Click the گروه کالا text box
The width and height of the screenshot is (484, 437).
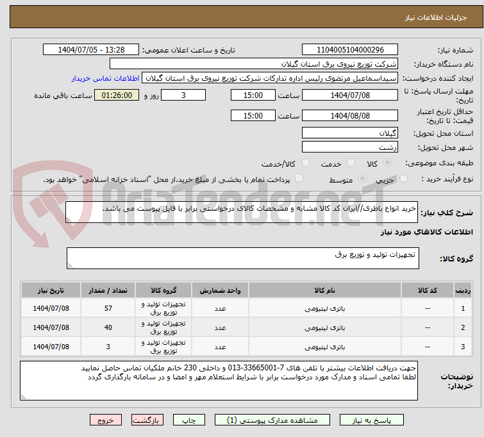242,258
